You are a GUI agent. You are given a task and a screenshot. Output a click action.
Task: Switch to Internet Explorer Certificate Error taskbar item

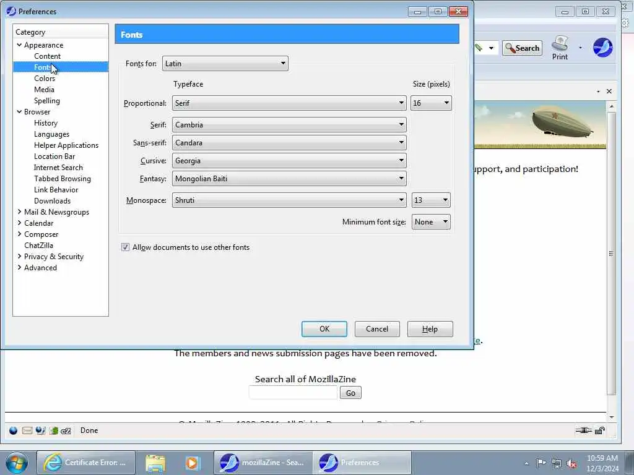[86, 463]
